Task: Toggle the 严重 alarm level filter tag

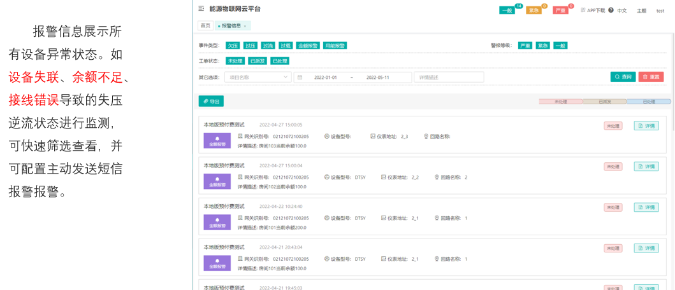Action: [x=525, y=46]
